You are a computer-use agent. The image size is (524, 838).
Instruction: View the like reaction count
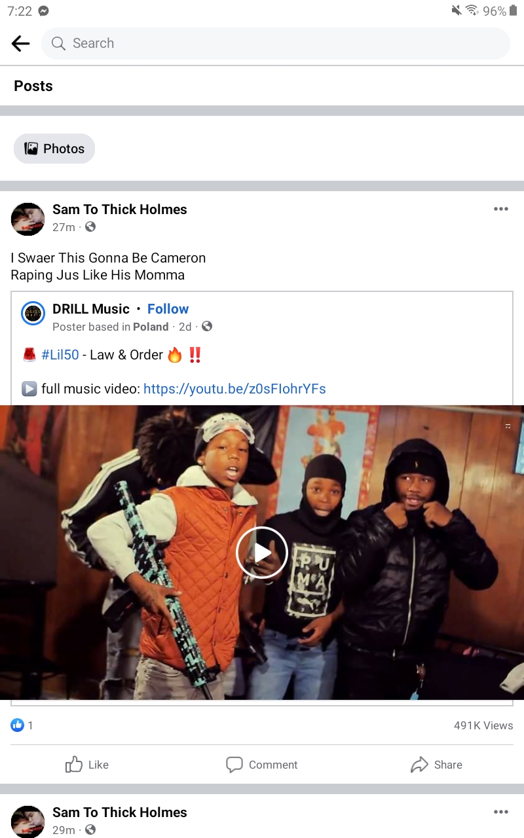pos(22,725)
